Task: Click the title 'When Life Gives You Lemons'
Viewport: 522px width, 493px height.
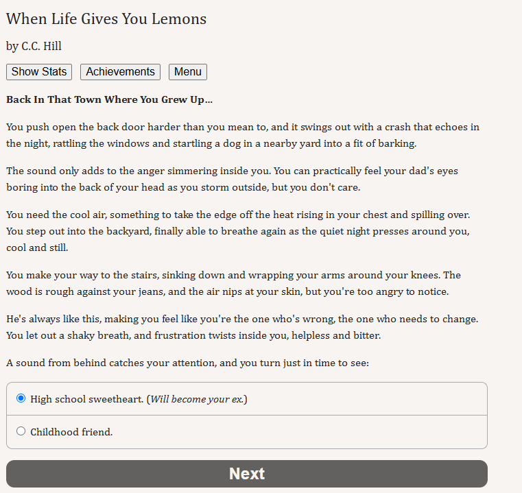Action: point(106,19)
